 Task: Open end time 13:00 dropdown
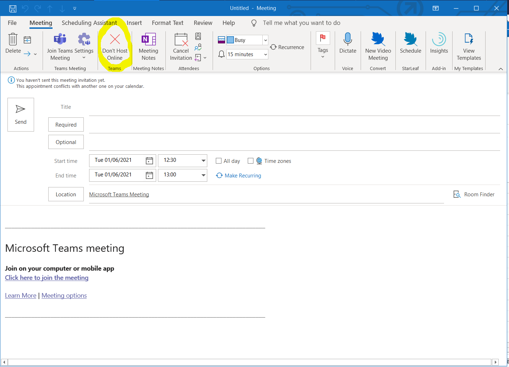203,175
